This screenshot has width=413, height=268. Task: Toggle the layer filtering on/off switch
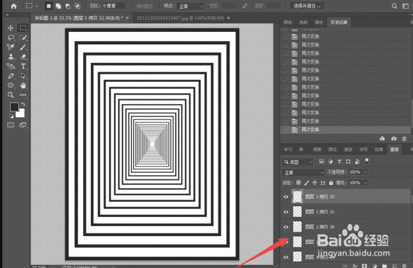tap(366, 161)
